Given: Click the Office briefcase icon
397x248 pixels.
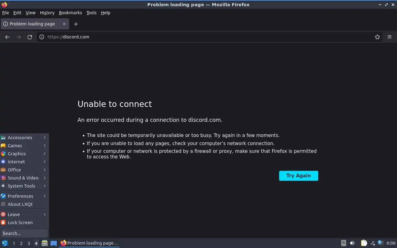Looking at the screenshot, I should point(3,170).
